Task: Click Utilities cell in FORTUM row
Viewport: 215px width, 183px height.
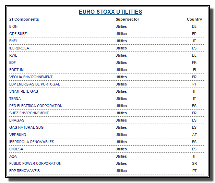Action: (121, 70)
